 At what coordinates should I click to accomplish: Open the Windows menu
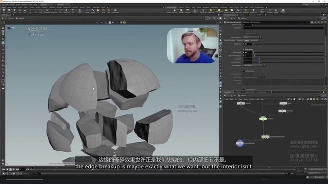pyautogui.click(x=25, y=5)
